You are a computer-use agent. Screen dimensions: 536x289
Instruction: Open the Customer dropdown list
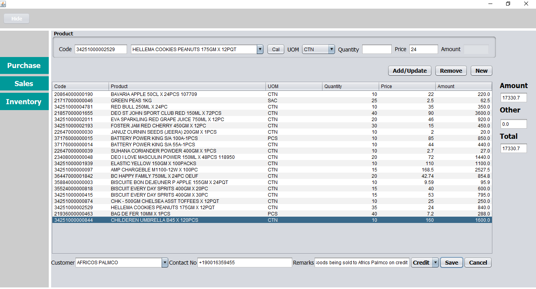165,263
